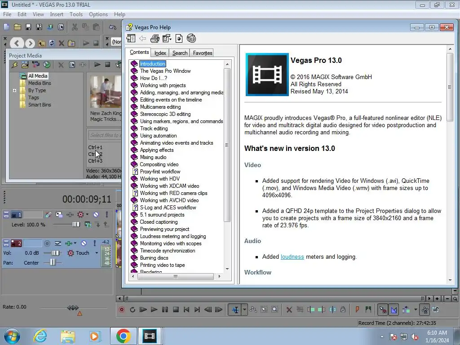
Task: Save the project using the floppy disk icon
Action: [x=28, y=27]
